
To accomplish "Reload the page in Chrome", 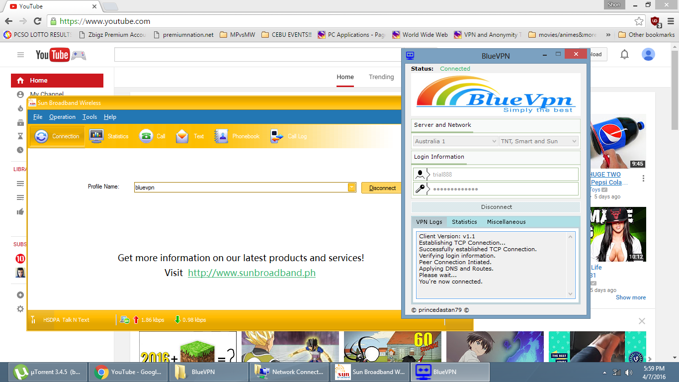I will coord(37,21).
